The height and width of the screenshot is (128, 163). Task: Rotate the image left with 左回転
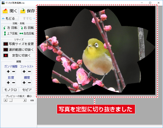tap(10, 28)
